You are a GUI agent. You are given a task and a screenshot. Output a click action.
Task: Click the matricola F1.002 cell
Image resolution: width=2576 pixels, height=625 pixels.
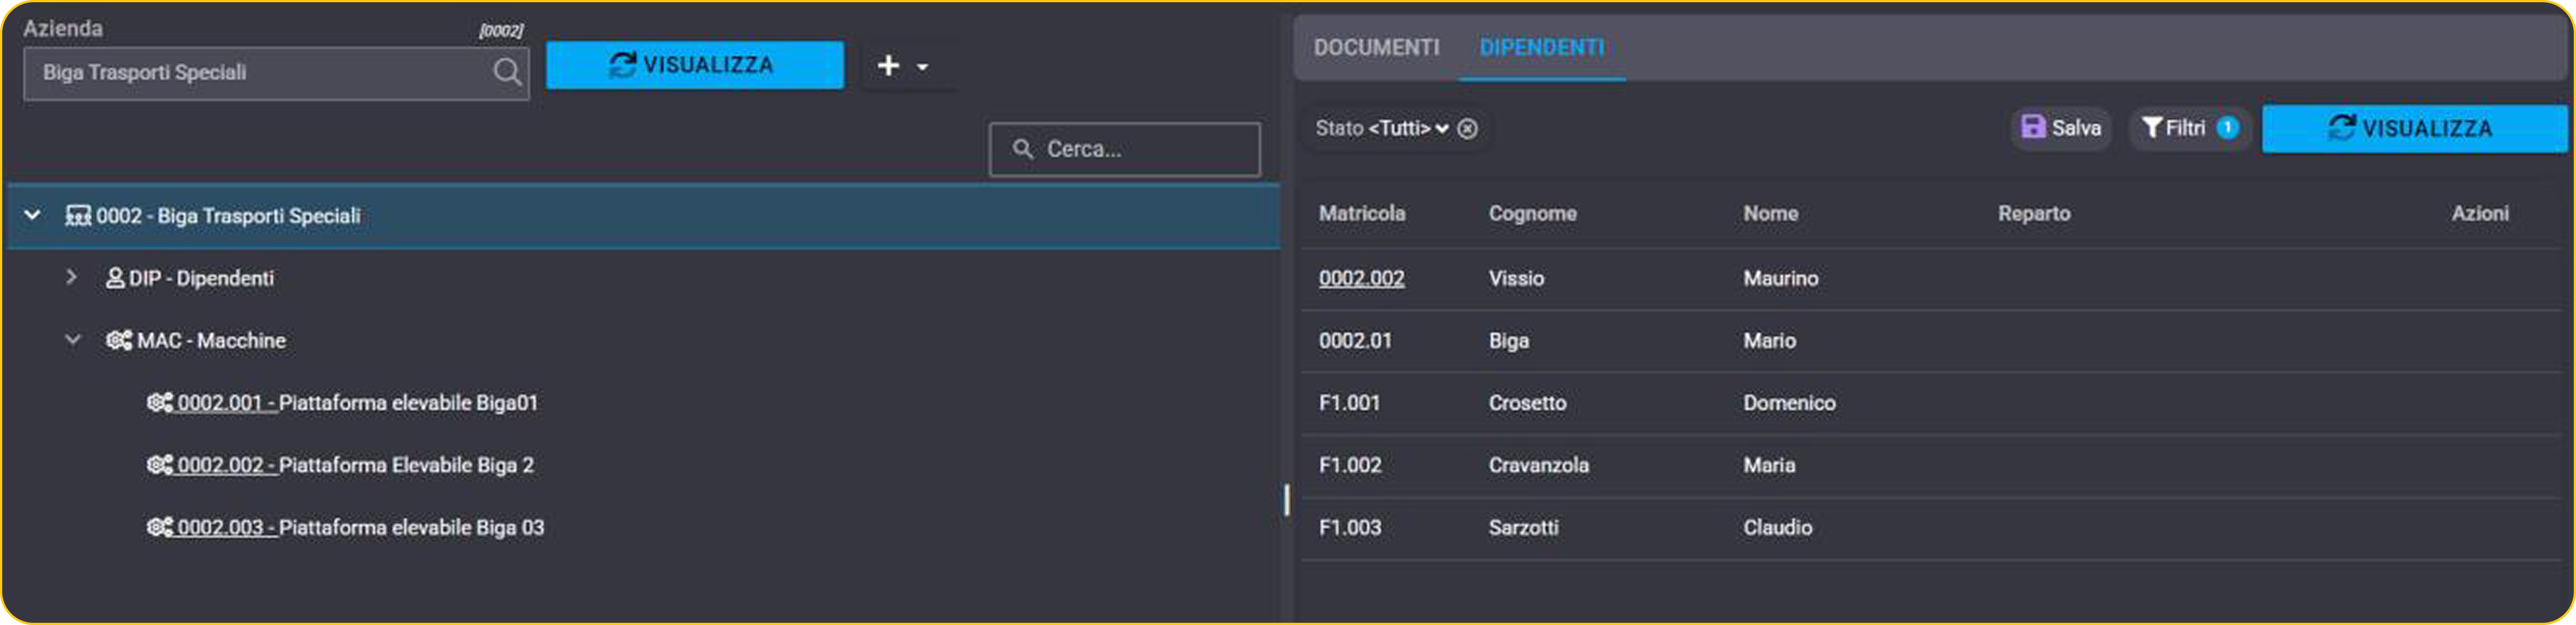coord(1350,465)
